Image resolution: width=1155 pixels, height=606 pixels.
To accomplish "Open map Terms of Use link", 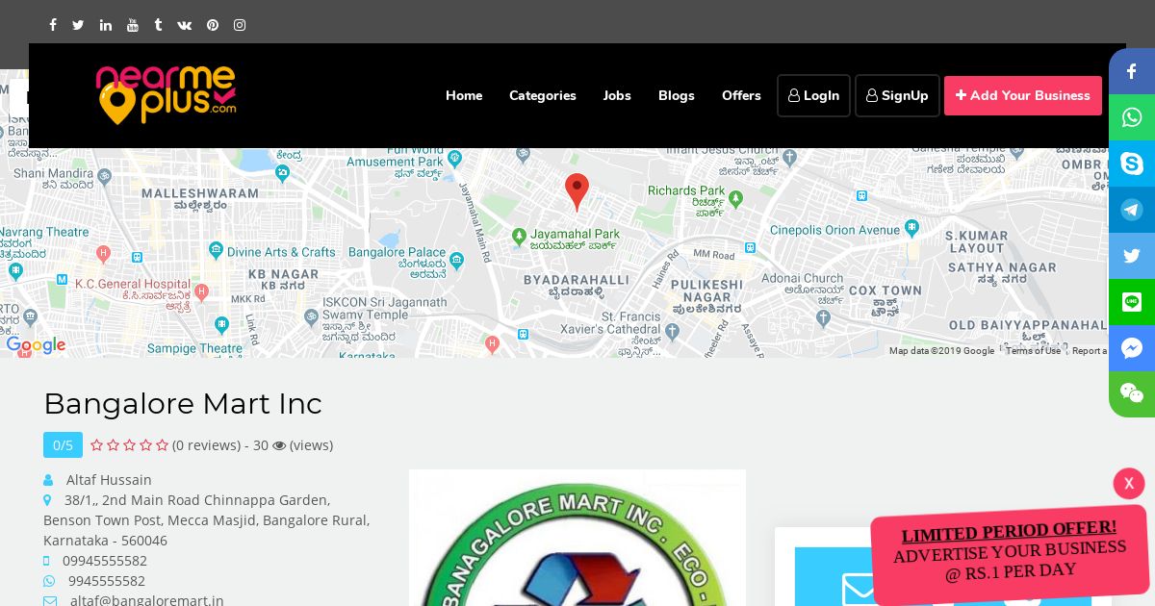I will [x=1033, y=351].
